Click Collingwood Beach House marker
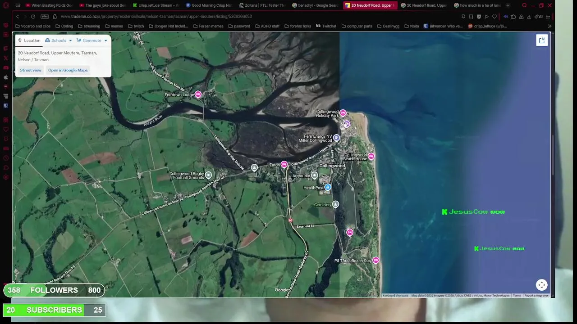Screen dimensions: 577x324 [x=371, y=157]
